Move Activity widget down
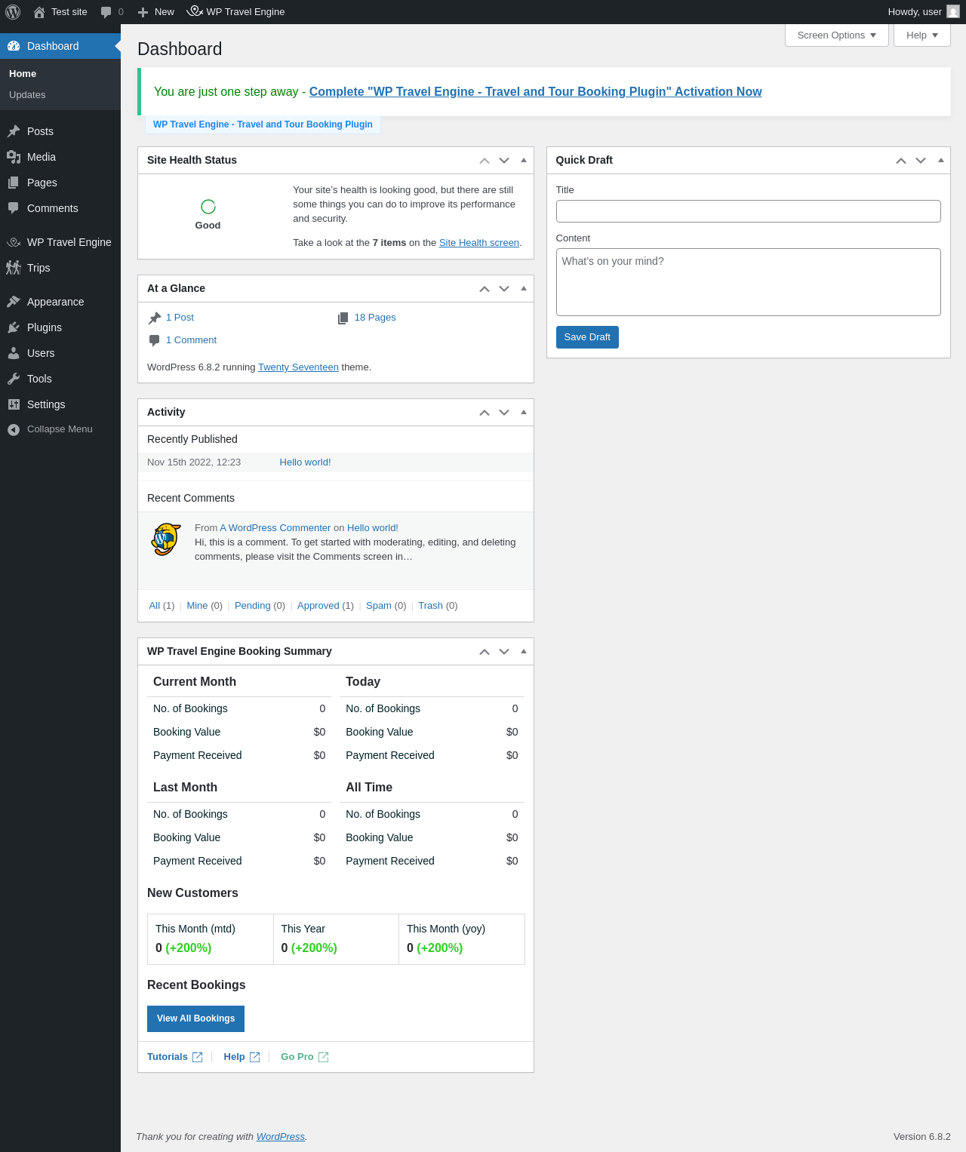This screenshot has height=1152, width=966. point(504,413)
